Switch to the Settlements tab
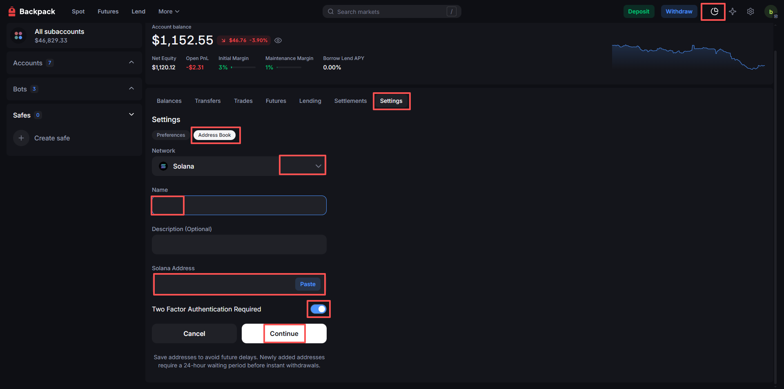This screenshot has height=389, width=784. [350, 101]
